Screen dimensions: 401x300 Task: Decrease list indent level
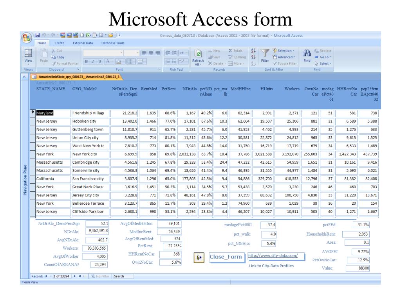tap(168, 53)
